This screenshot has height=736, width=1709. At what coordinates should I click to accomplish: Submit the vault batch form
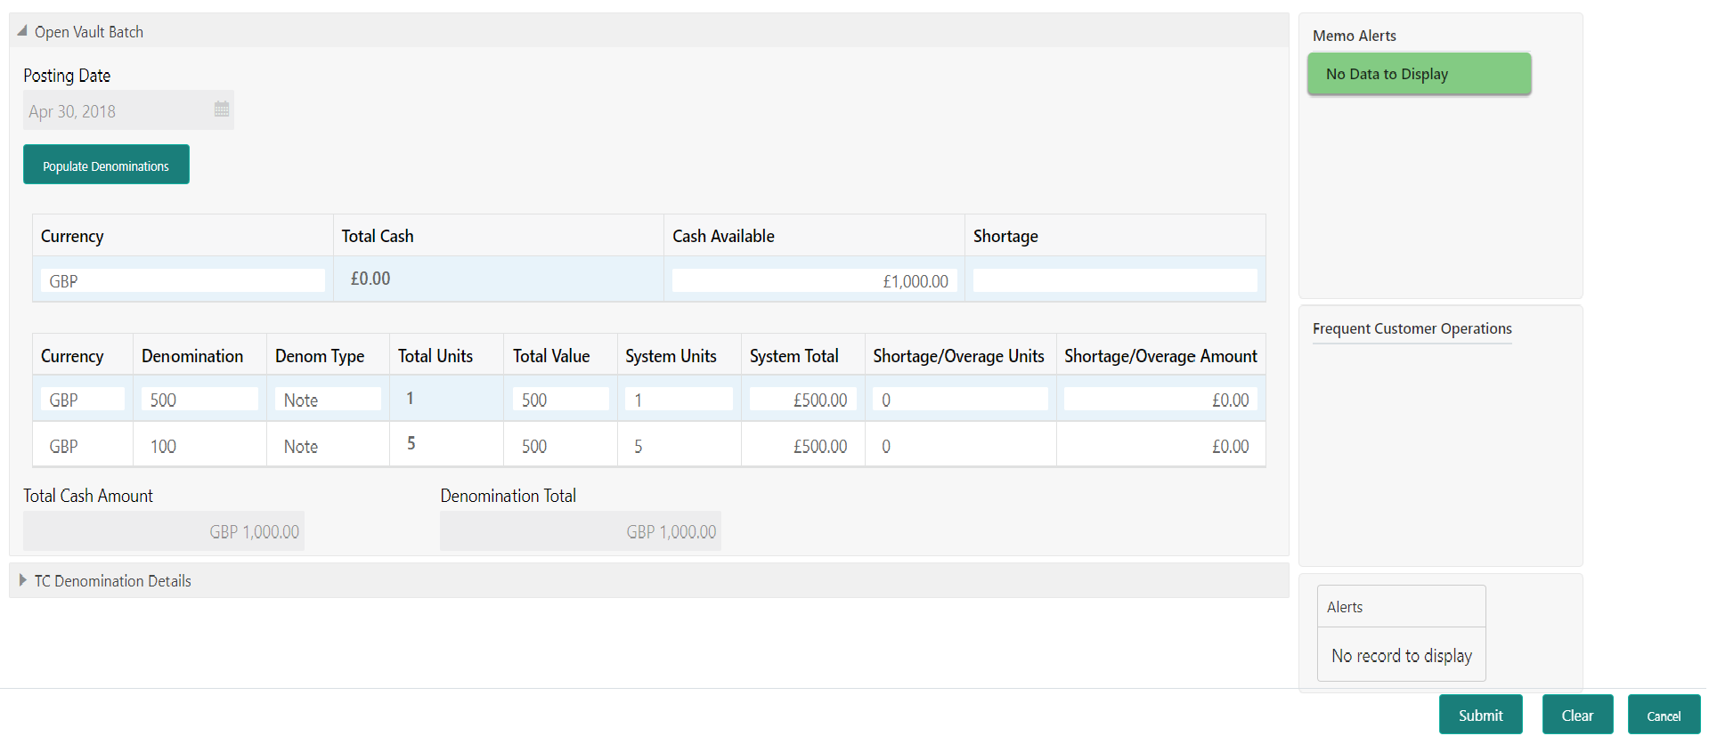(x=1480, y=715)
